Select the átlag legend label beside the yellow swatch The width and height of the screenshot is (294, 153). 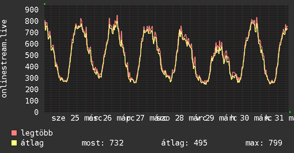(32, 143)
